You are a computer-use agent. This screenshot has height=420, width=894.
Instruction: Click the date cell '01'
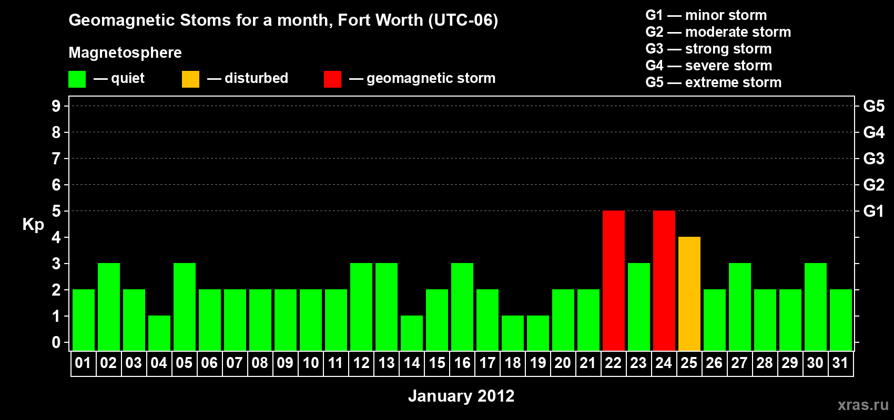point(84,363)
